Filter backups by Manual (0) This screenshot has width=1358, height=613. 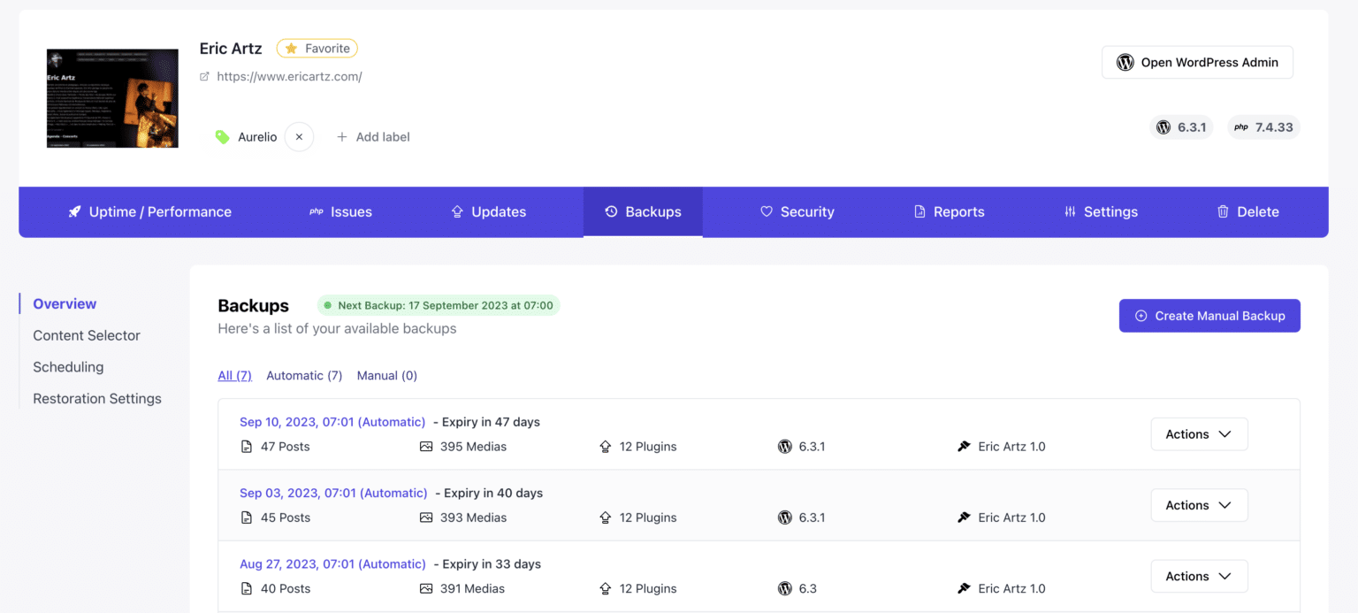coord(387,376)
